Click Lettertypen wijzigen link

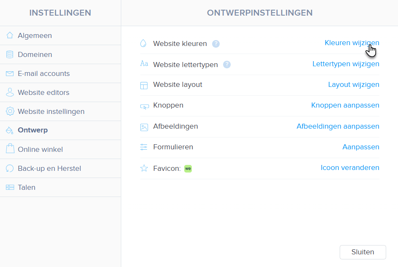(x=346, y=64)
